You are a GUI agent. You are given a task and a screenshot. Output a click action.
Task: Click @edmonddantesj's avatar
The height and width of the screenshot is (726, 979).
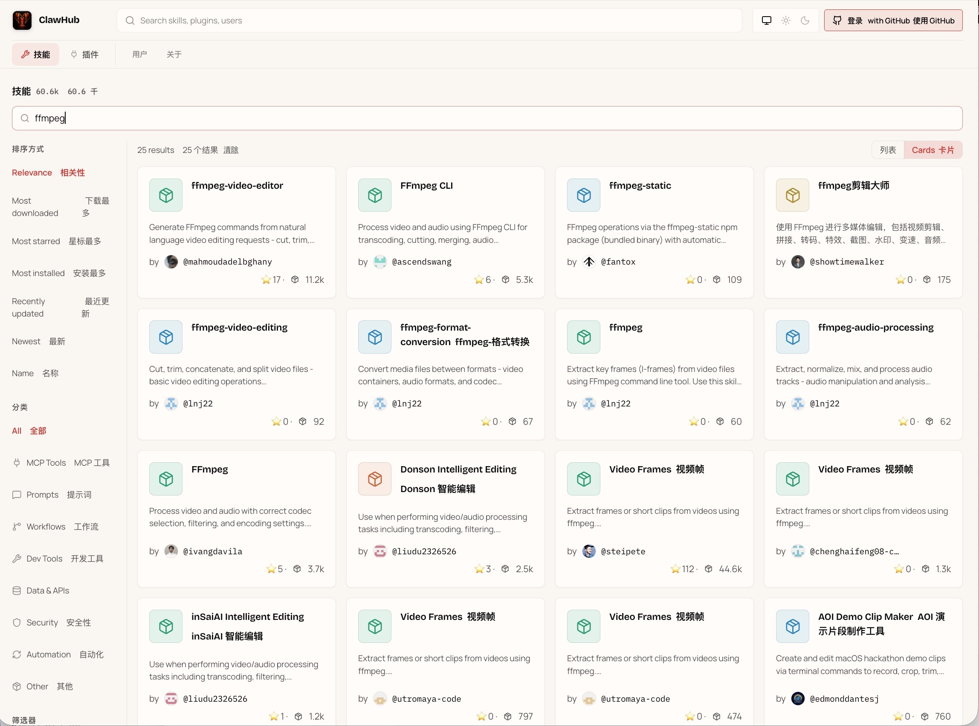(798, 699)
